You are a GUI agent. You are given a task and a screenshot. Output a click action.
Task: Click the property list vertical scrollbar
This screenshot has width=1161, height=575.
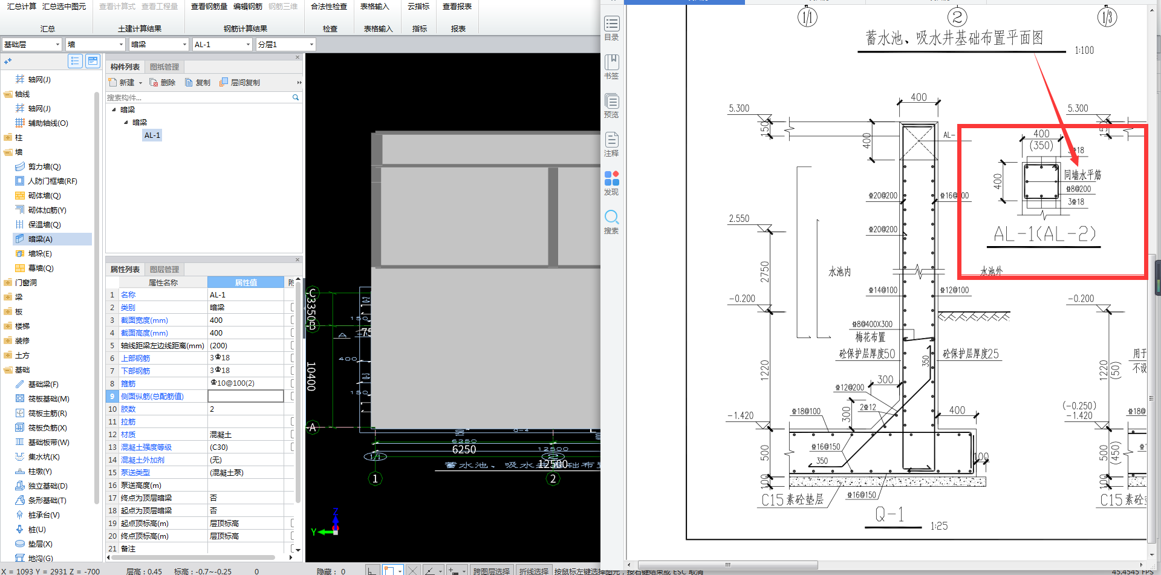tap(298, 393)
